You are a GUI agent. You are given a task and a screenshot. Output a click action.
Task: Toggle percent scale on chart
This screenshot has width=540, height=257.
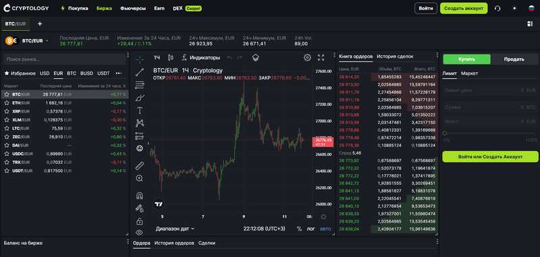[x=299, y=229]
